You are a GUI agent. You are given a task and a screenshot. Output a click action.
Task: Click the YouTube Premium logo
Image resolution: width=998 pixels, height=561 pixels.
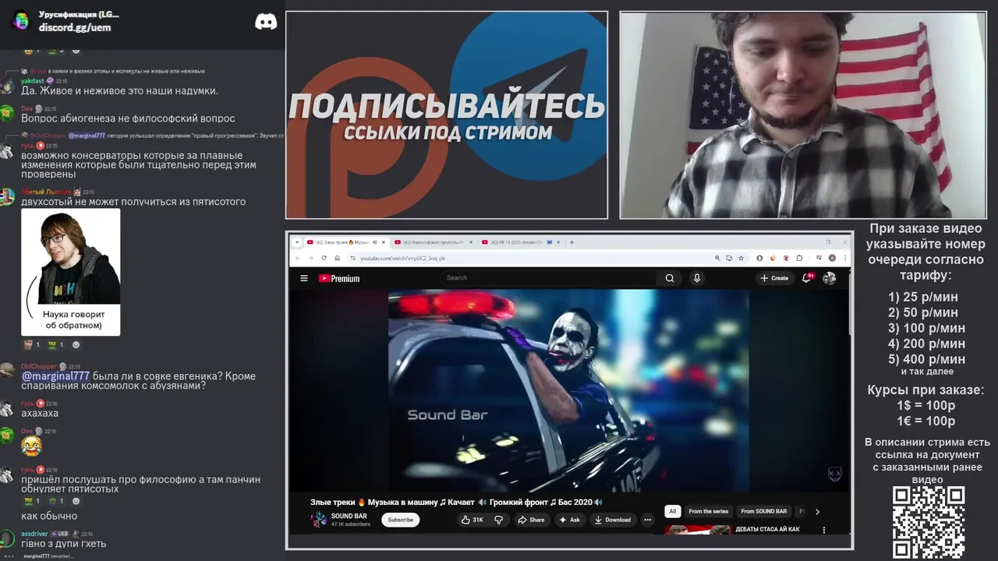(339, 278)
